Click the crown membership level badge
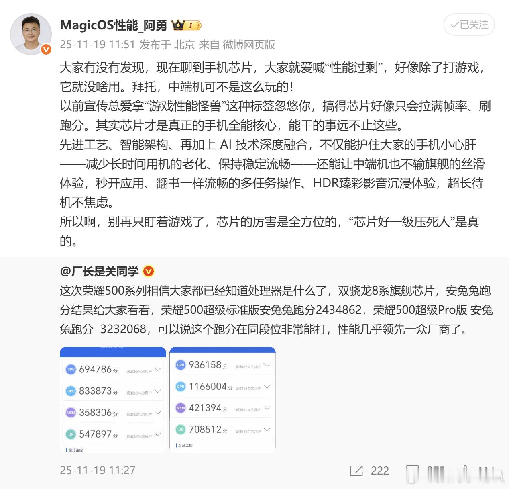 (x=186, y=25)
